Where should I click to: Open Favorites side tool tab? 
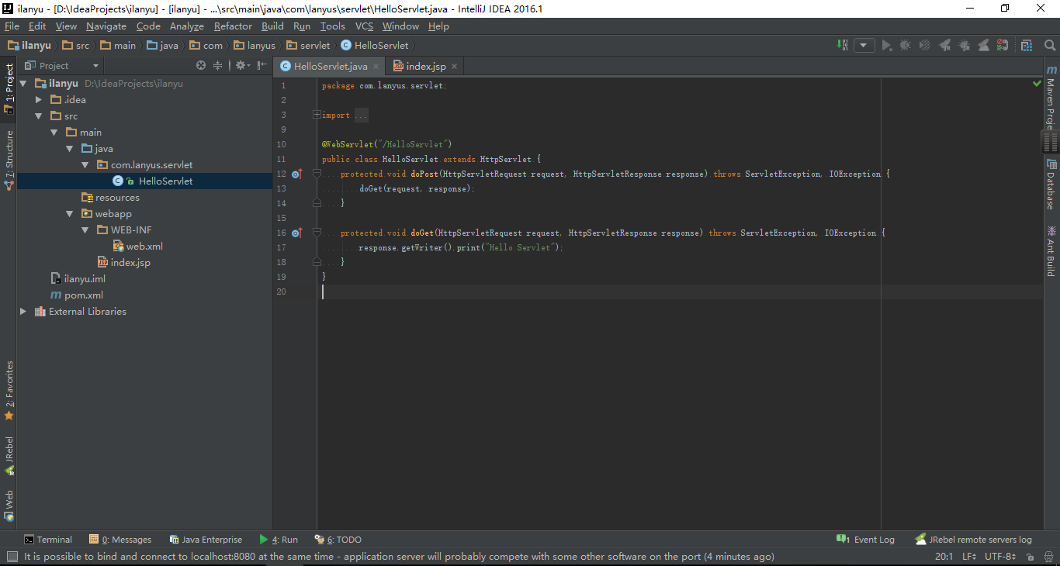click(x=9, y=391)
